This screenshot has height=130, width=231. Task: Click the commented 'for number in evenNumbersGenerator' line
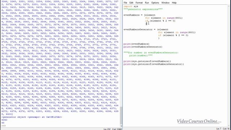pos(151,53)
